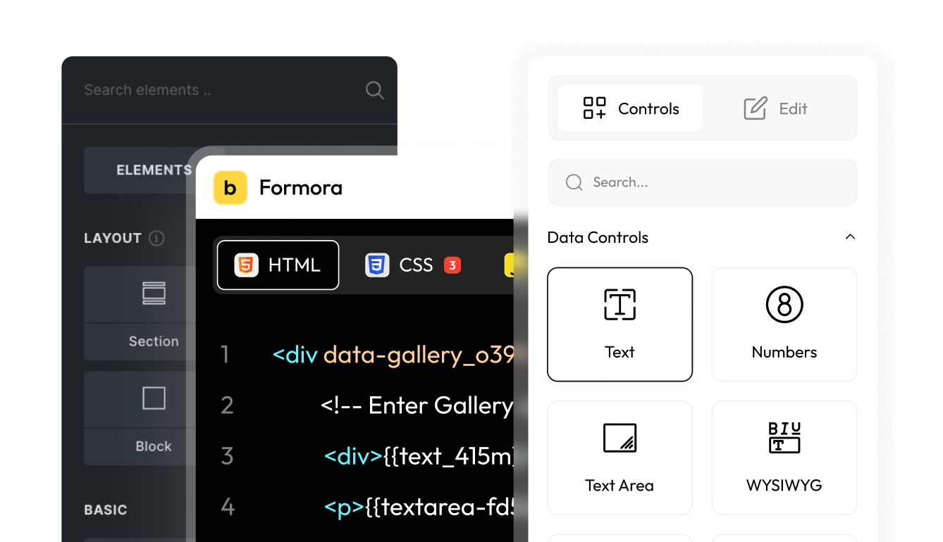Click the Layout info icon
The image size is (943, 542).
(156, 238)
